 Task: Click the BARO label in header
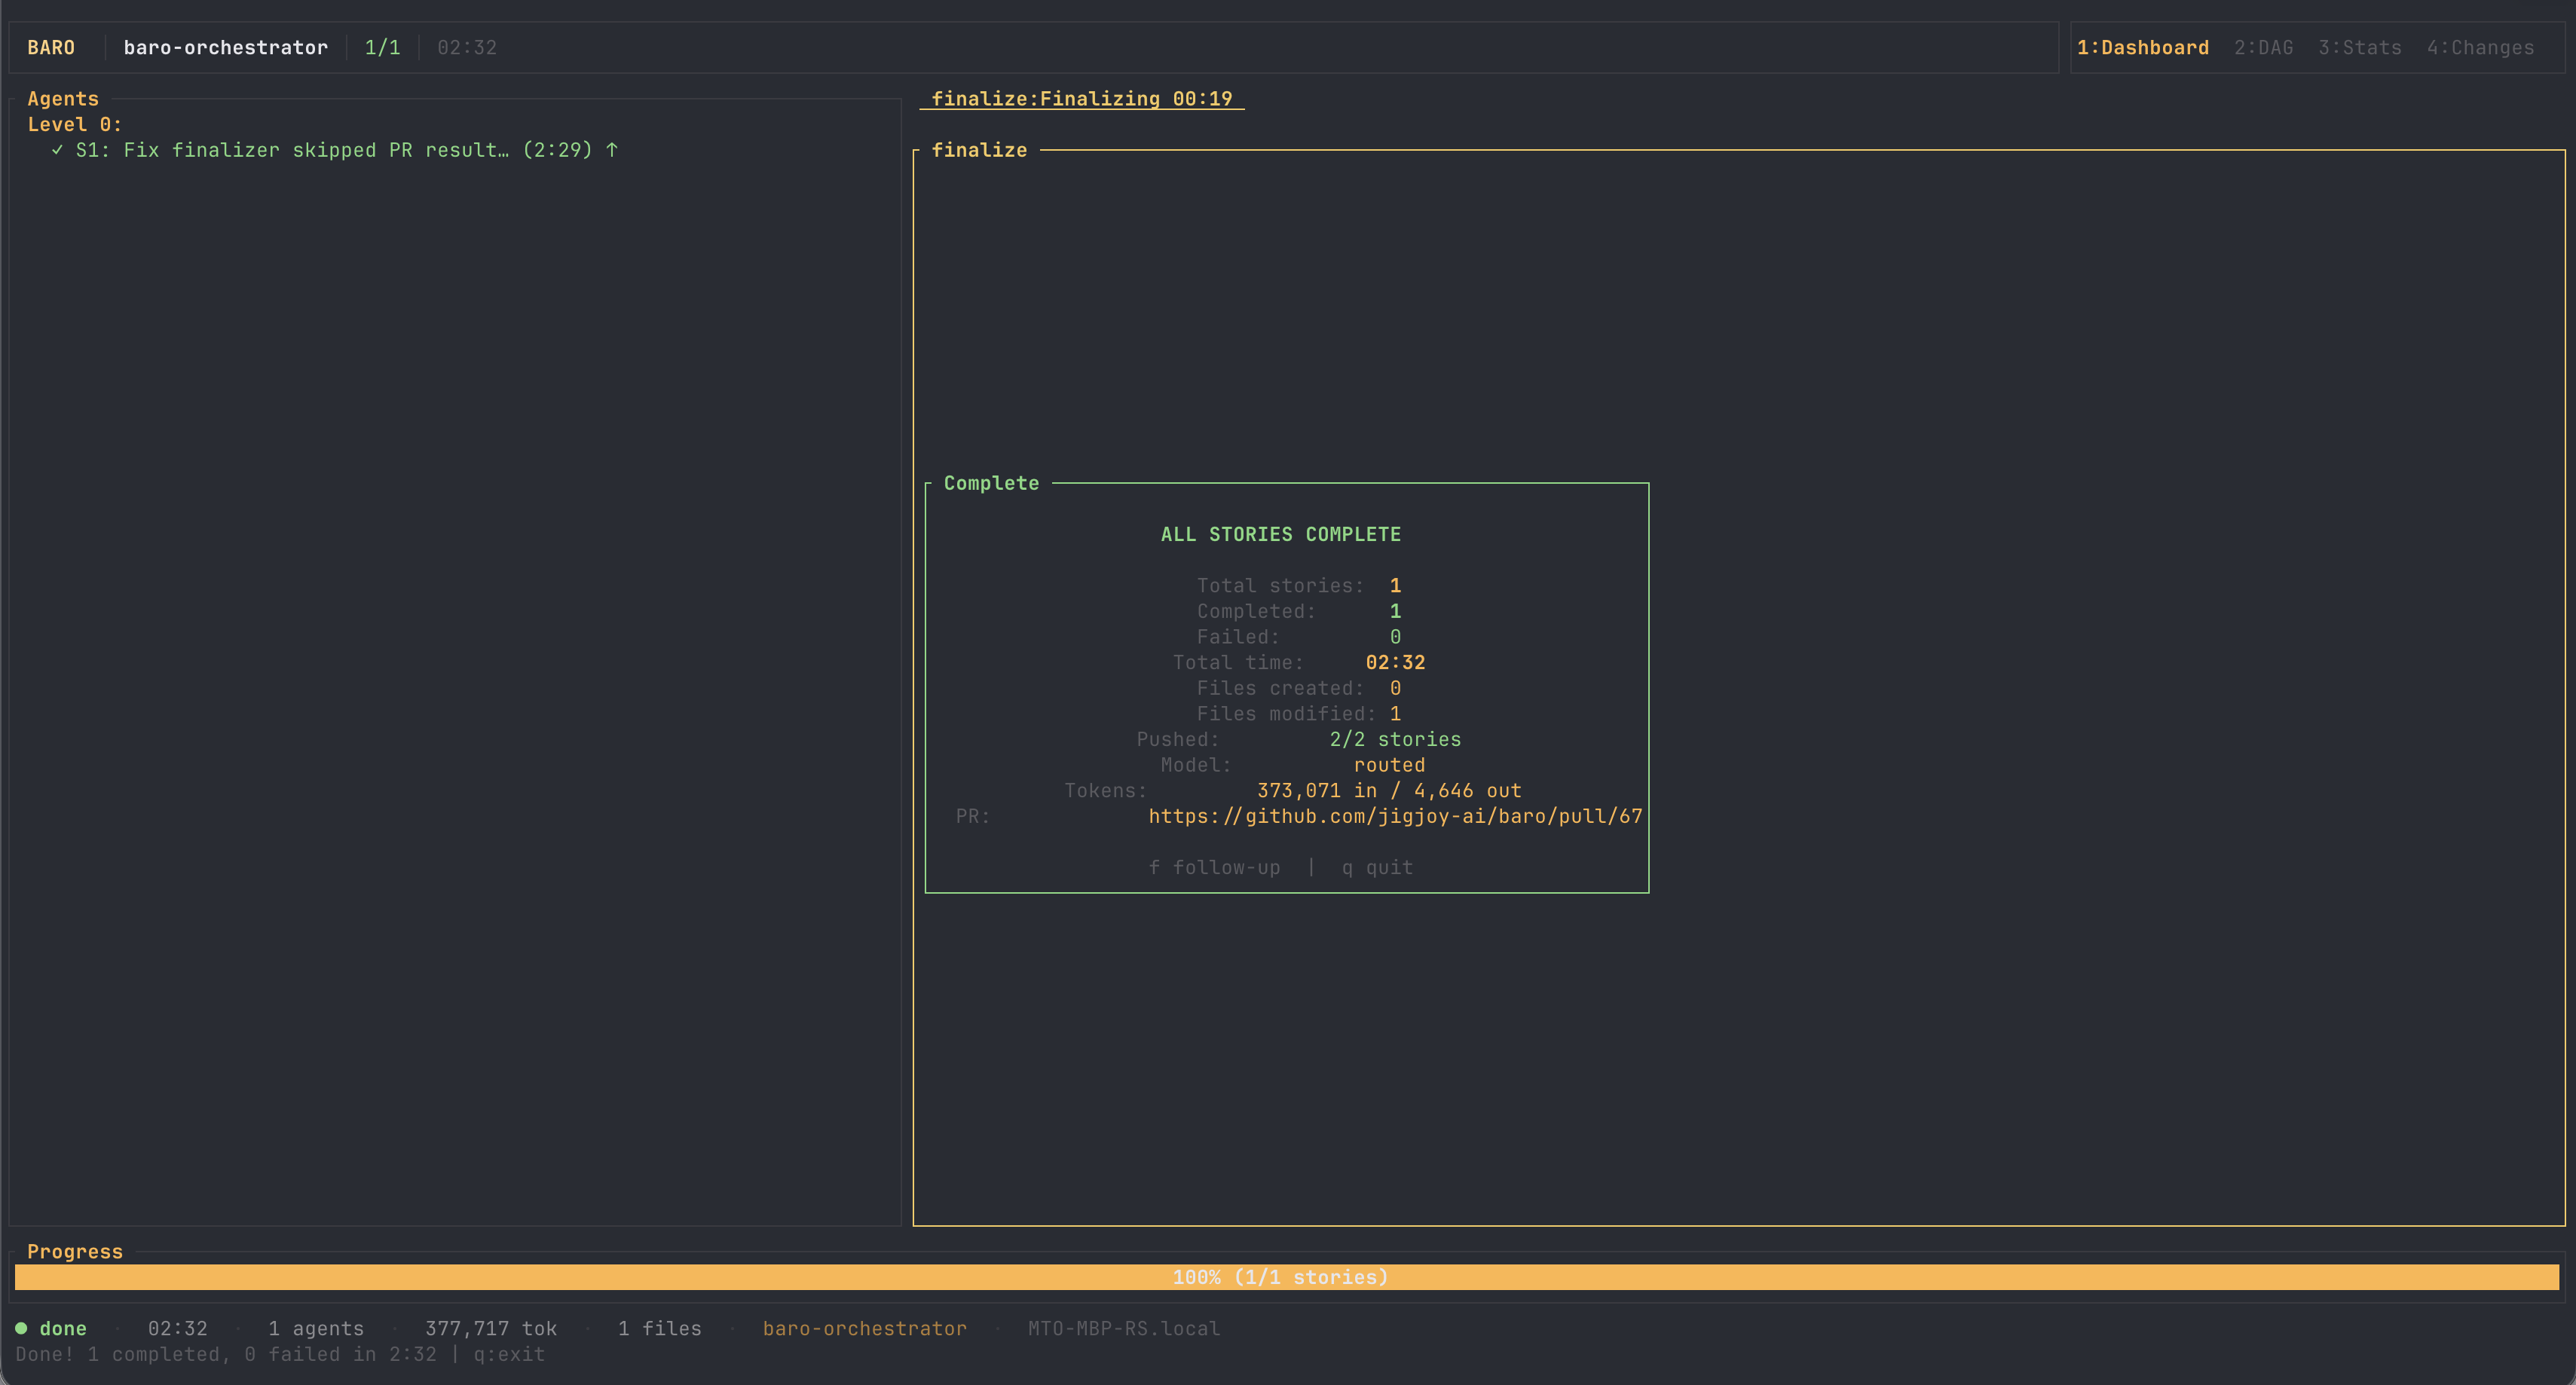(x=51, y=48)
